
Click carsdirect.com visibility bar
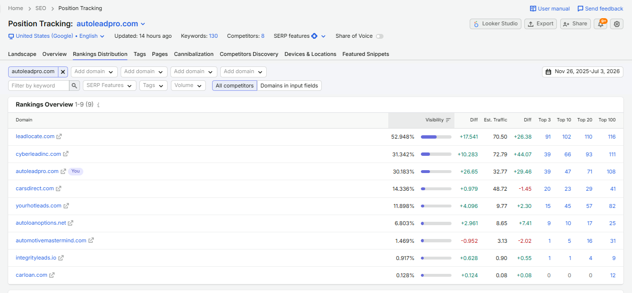(x=436, y=189)
